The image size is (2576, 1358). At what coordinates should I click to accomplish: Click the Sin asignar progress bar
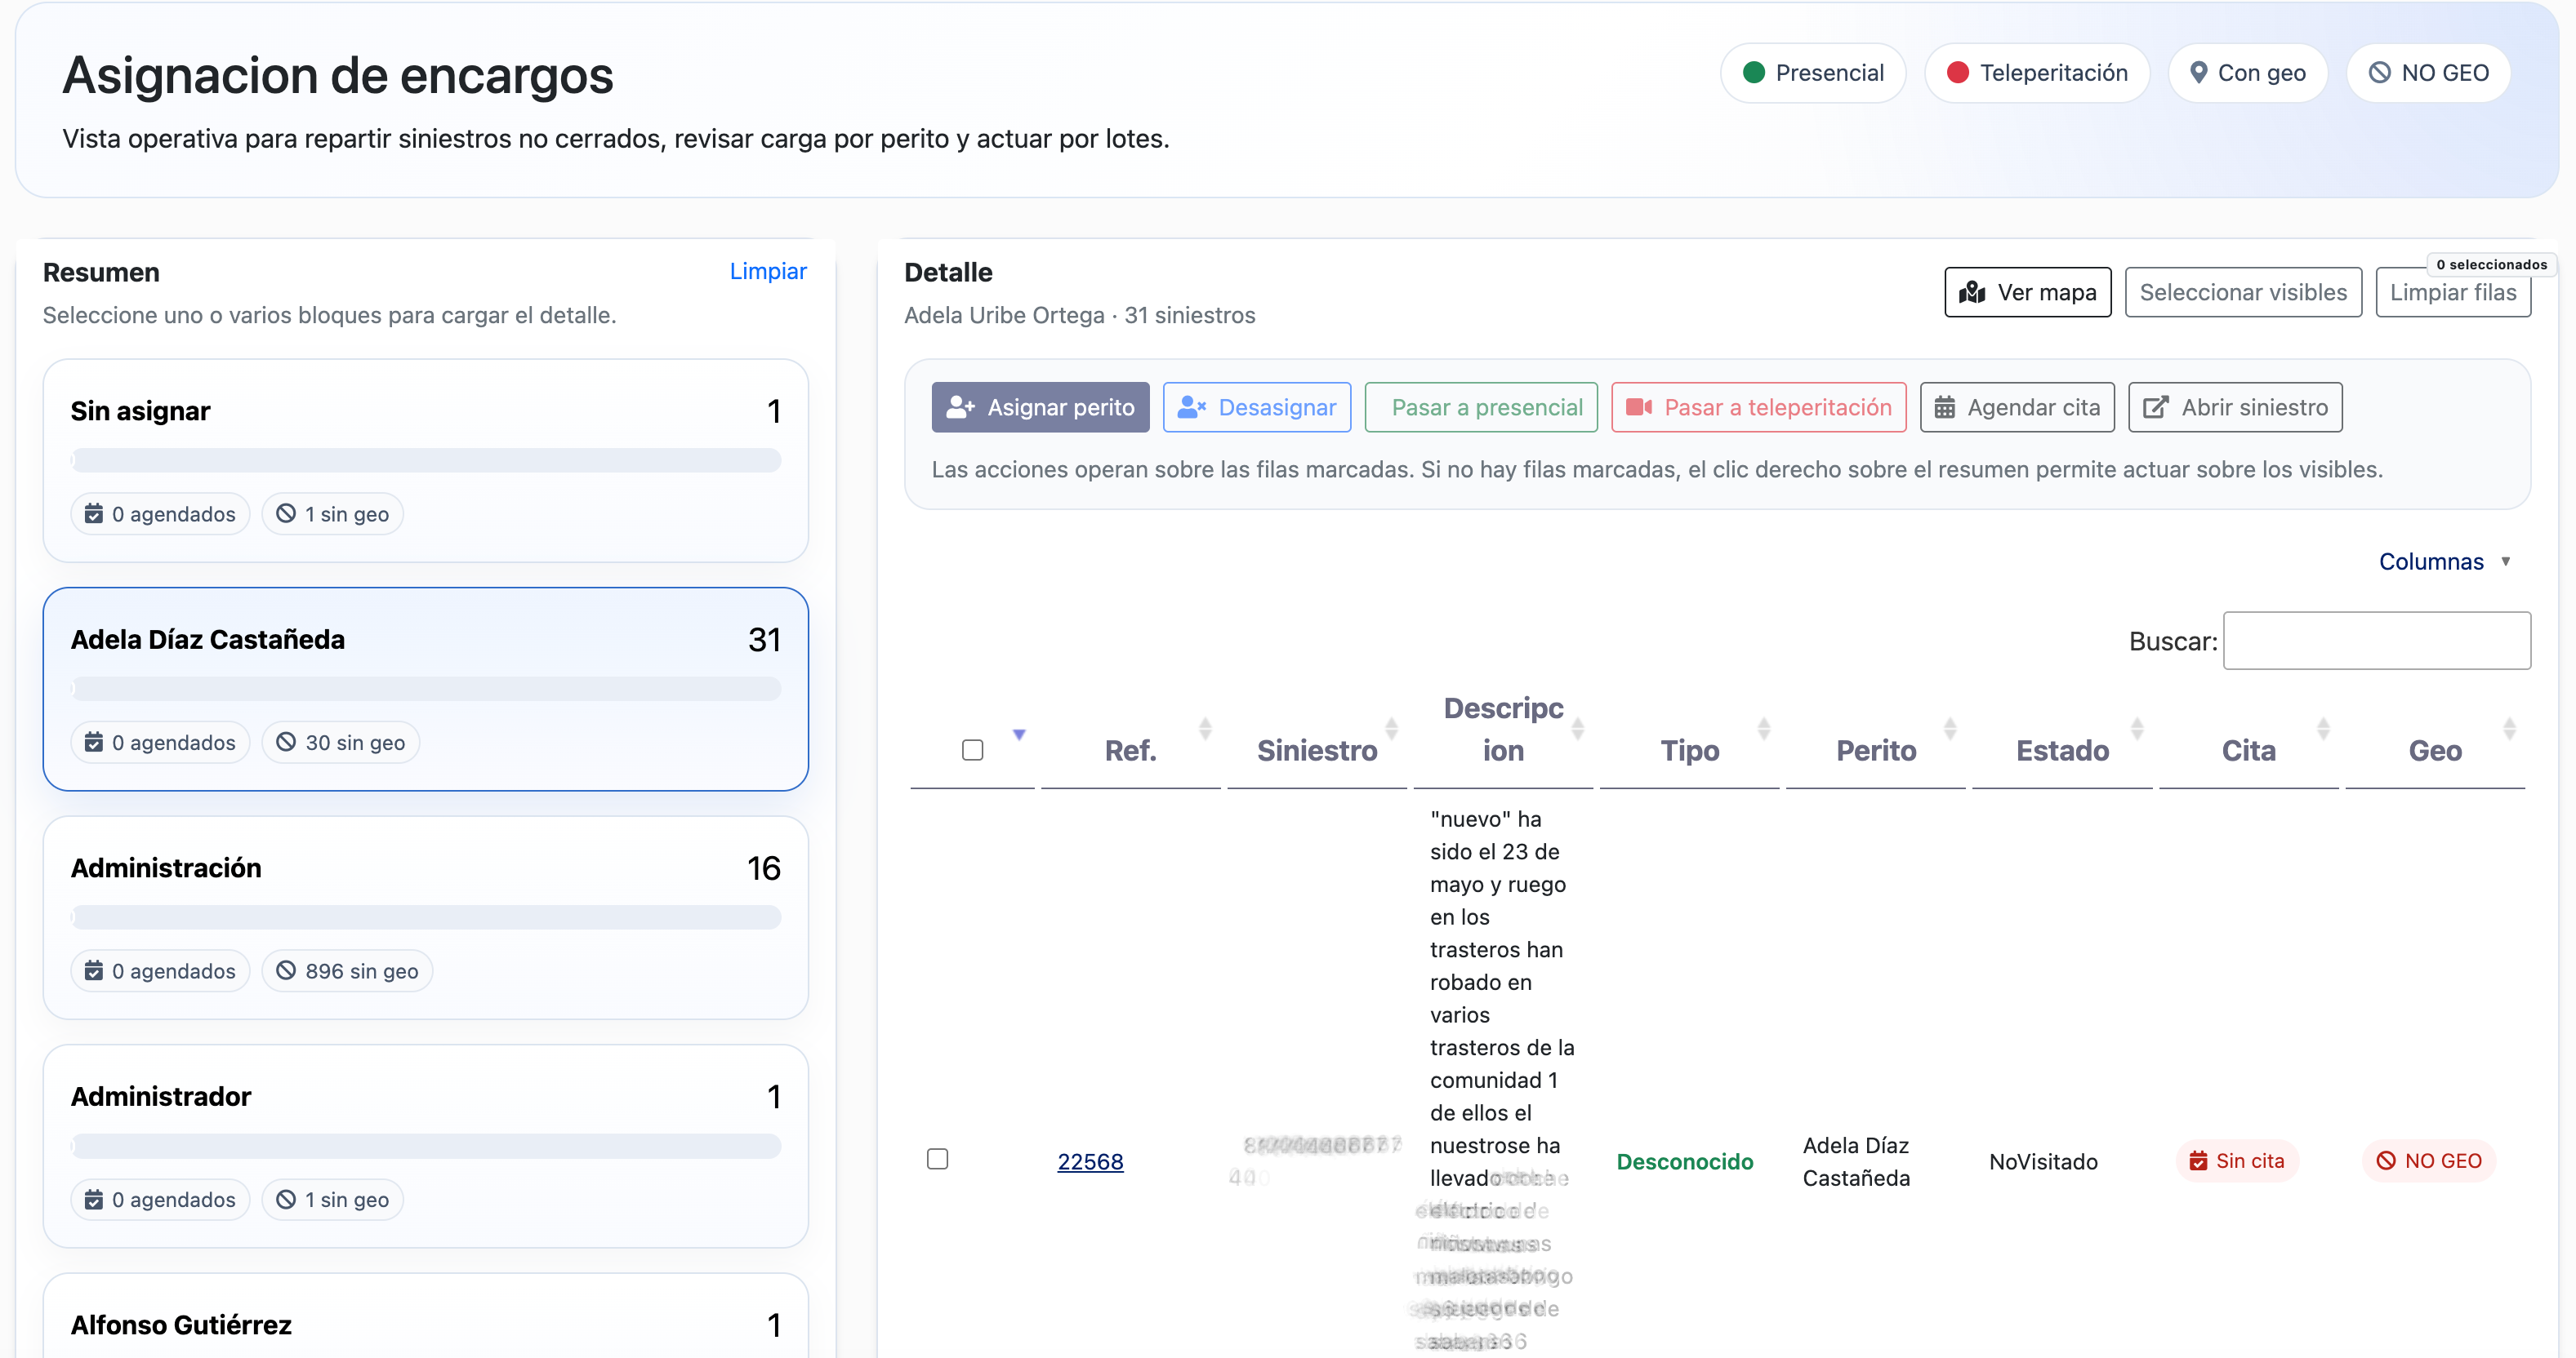pyautogui.click(x=425, y=460)
